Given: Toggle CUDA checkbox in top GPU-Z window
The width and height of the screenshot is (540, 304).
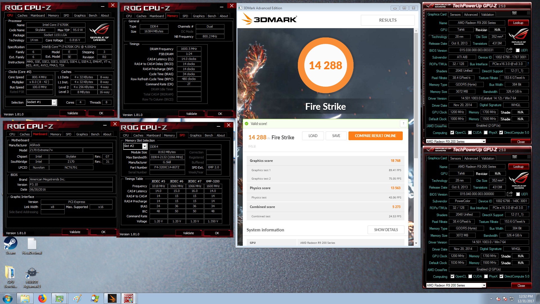Looking at the screenshot, I should [470, 133].
